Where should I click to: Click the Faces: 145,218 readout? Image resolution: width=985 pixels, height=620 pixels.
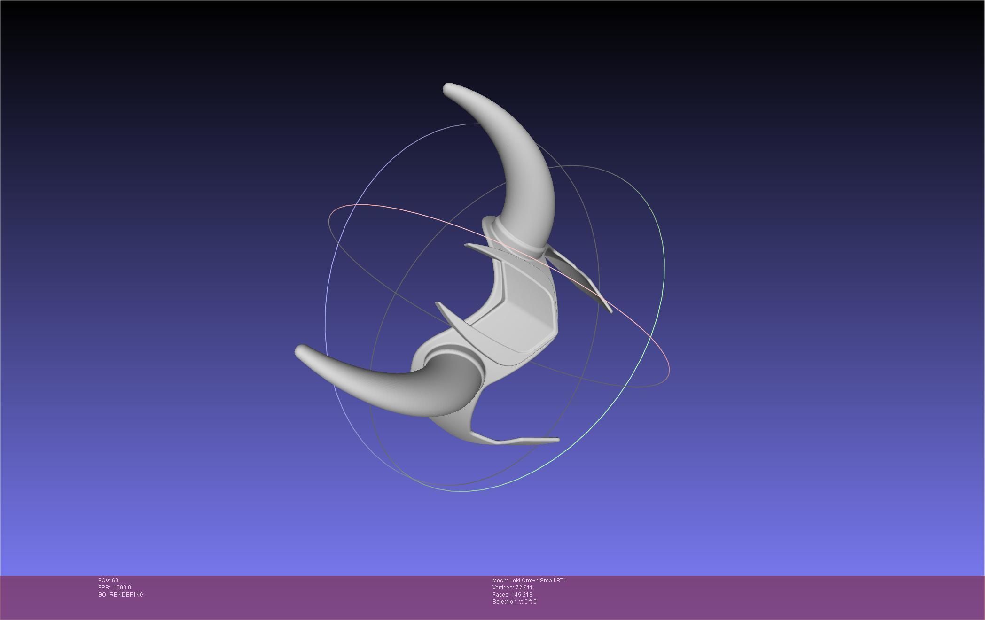pos(512,595)
